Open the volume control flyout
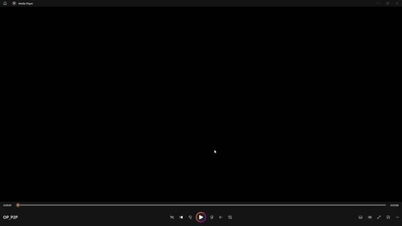The height and width of the screenshot is (226, 402). pyautogui.click(x=370, y=217)
